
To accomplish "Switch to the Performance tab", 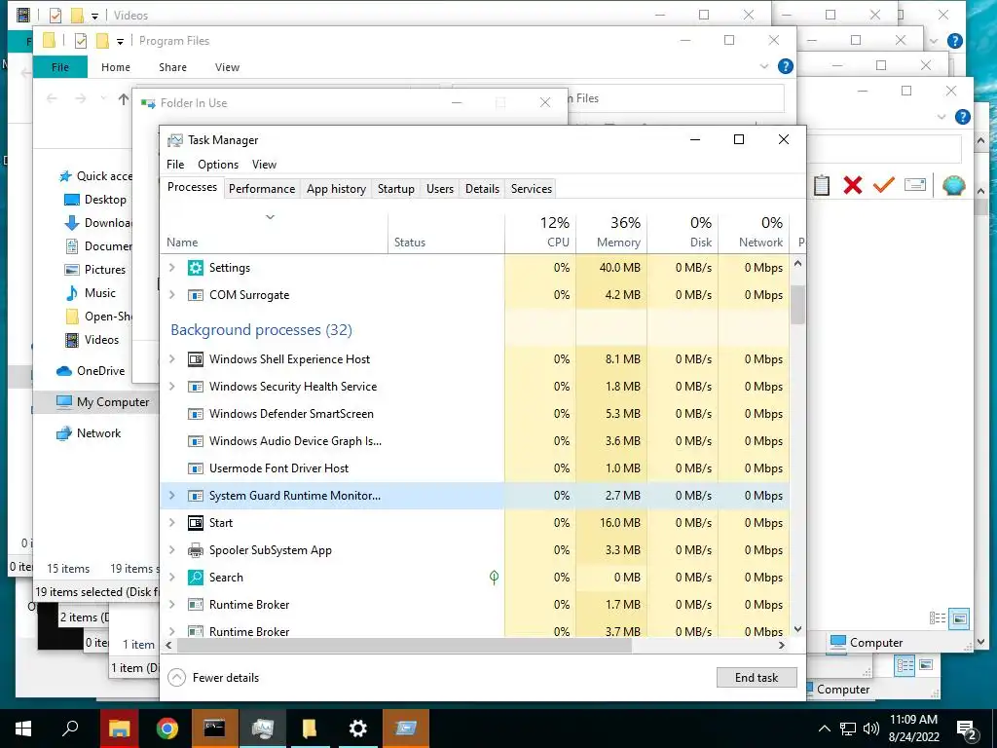I will [262, 189].
